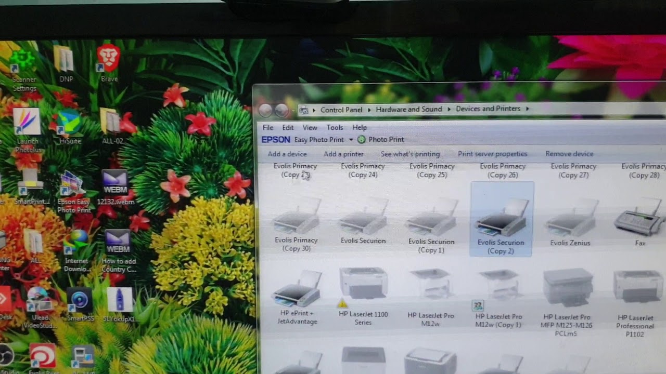
Task: Click the 'Evolis Primacy (Copy 24)' label
Action: 363,170
